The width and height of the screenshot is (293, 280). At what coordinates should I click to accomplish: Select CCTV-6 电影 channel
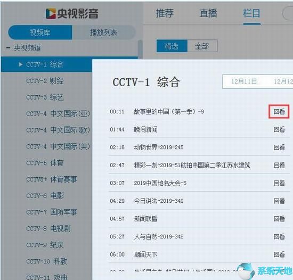coord(45,195)
